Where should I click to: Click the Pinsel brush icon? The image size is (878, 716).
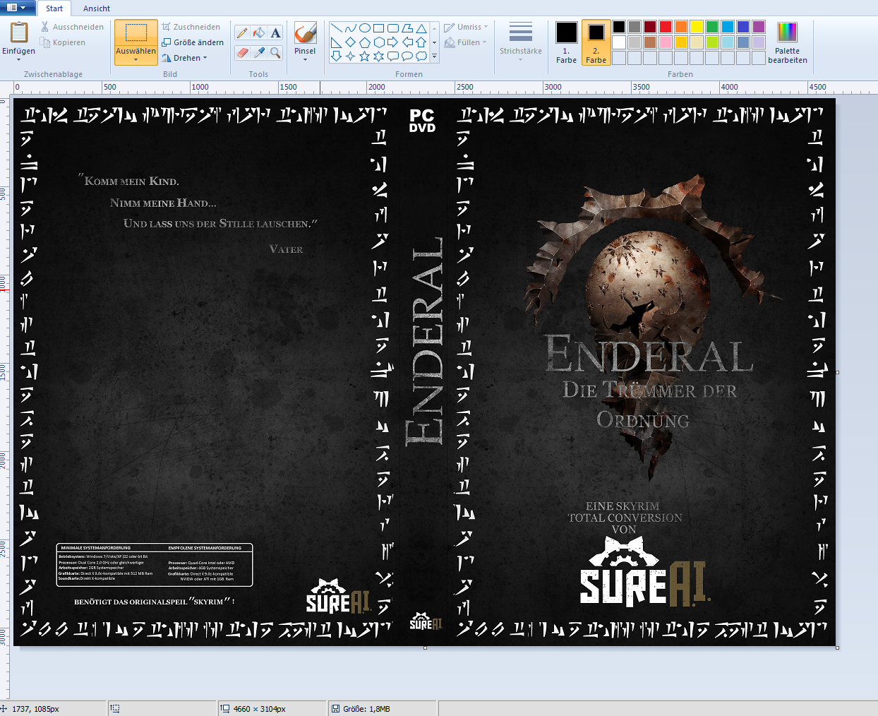point(305,32)
